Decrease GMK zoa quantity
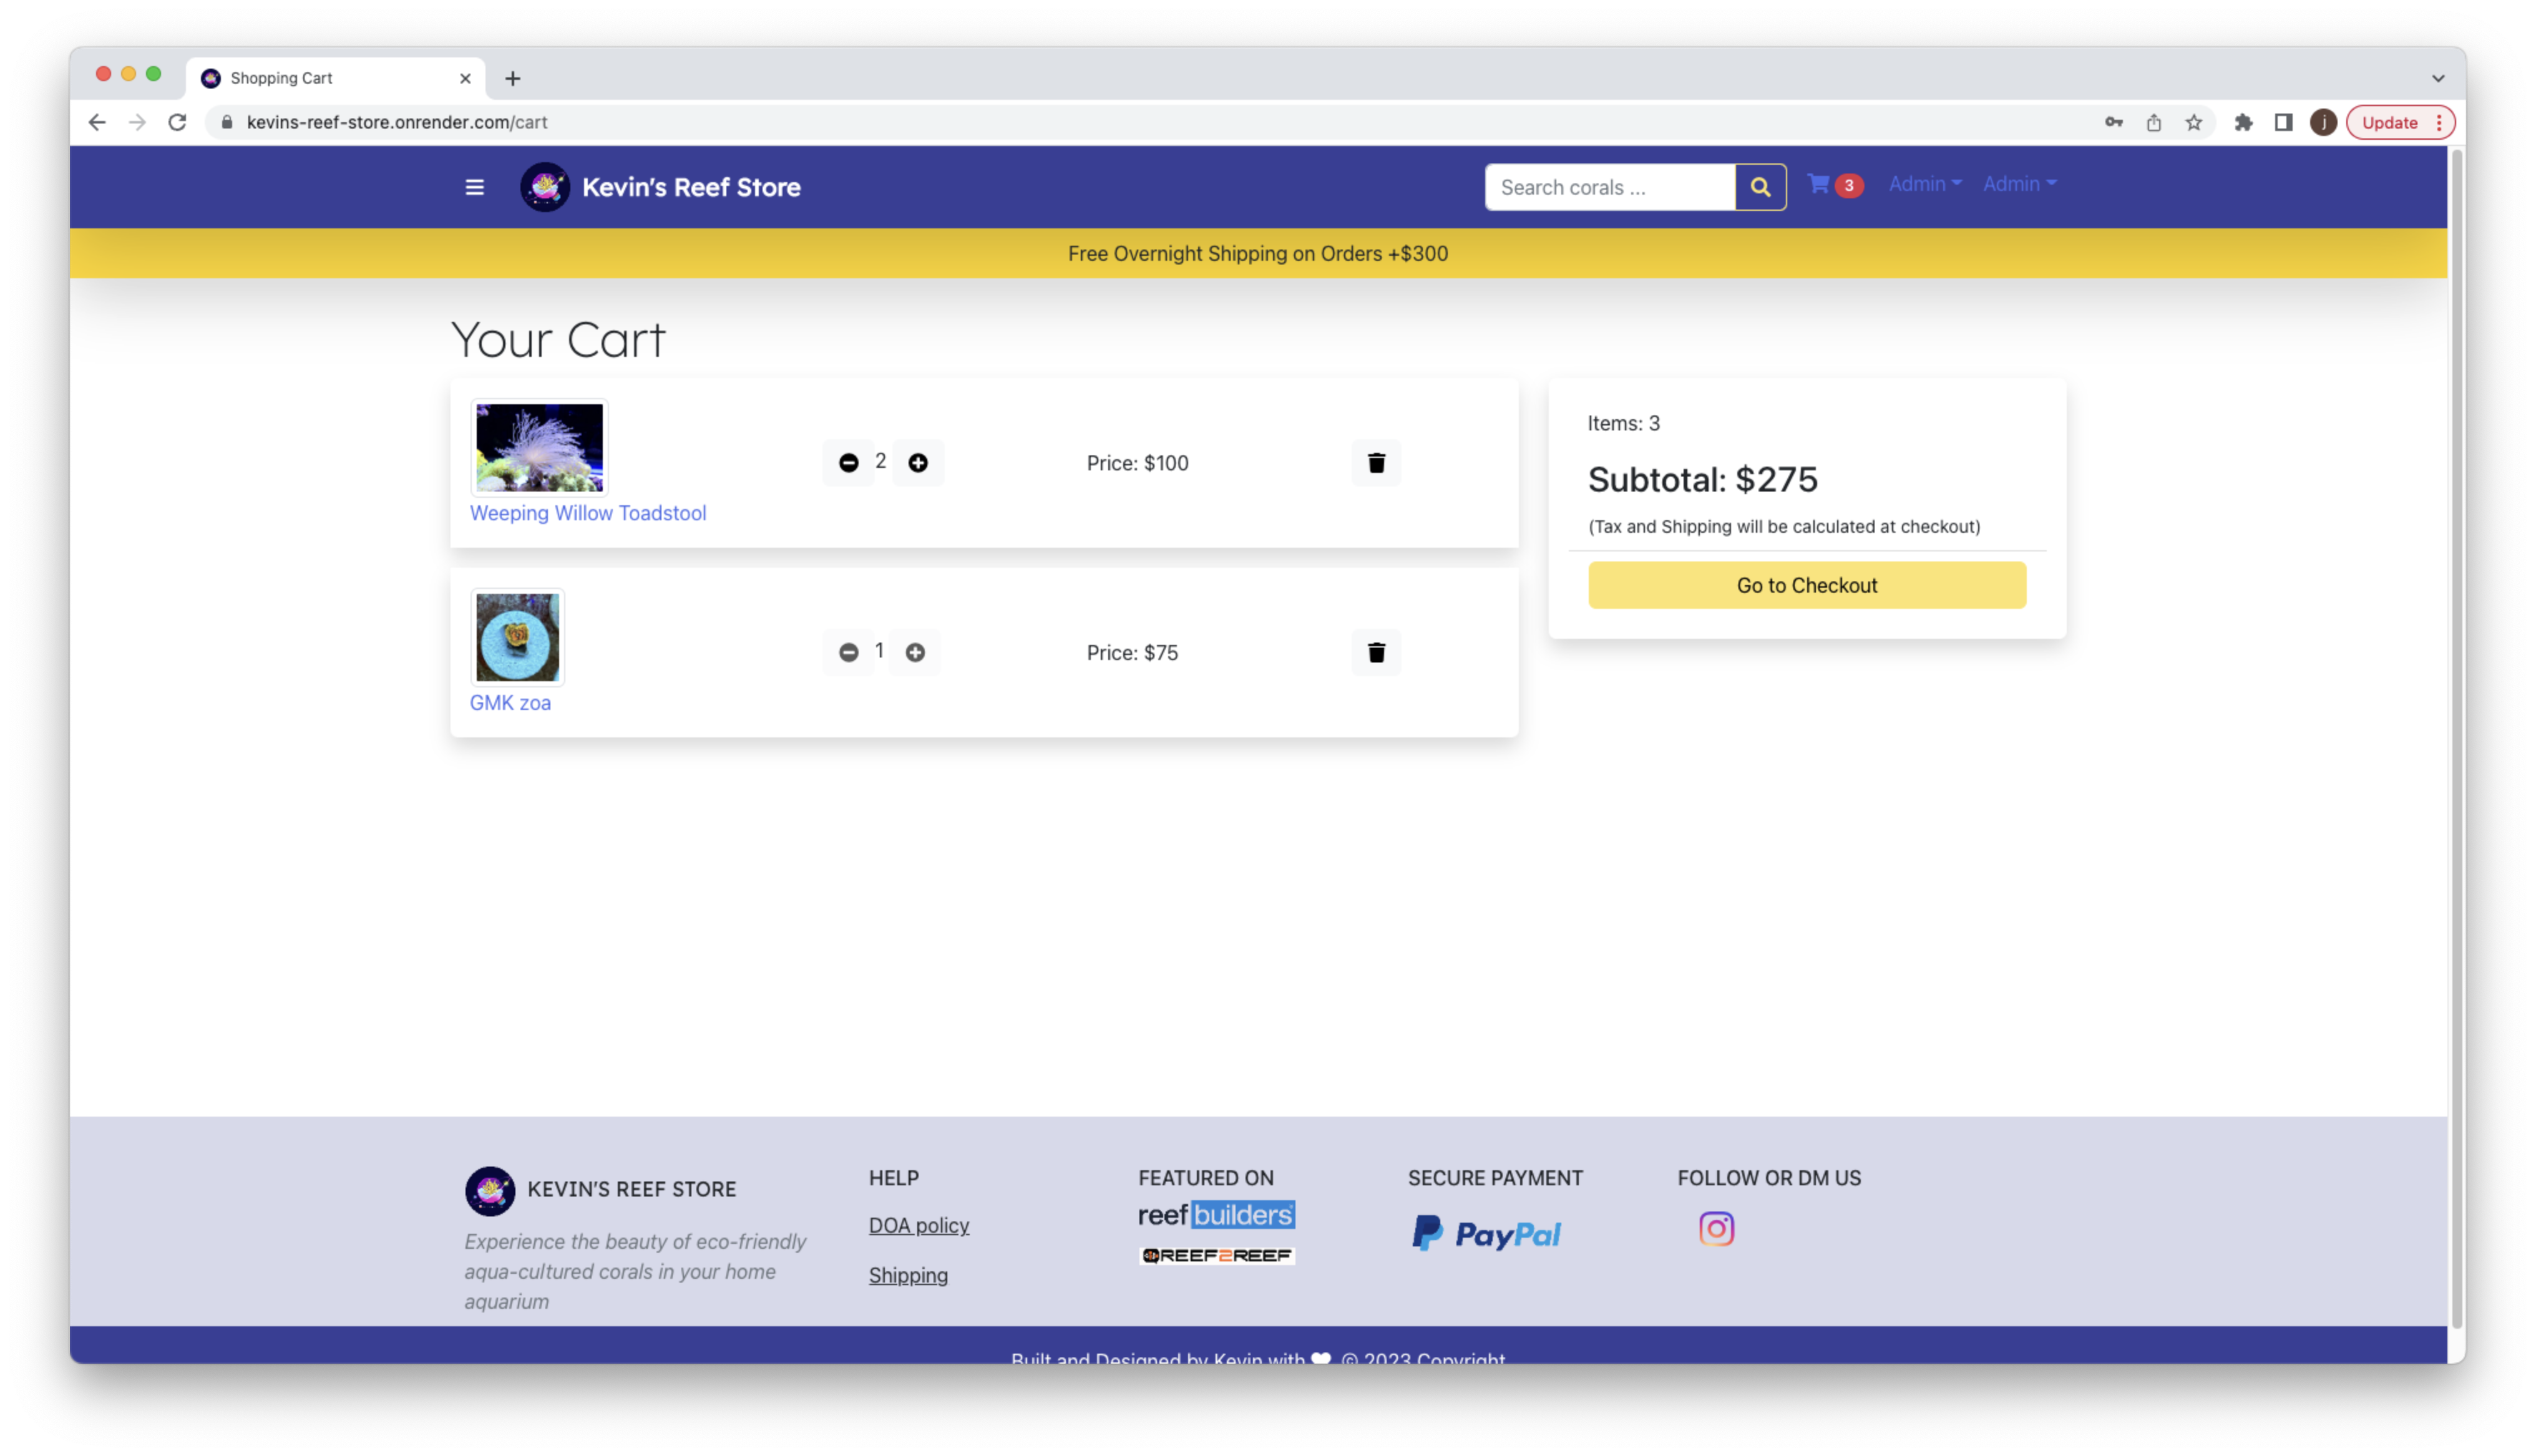This screenshot has height=1456, width=2536. coord(848,652)
